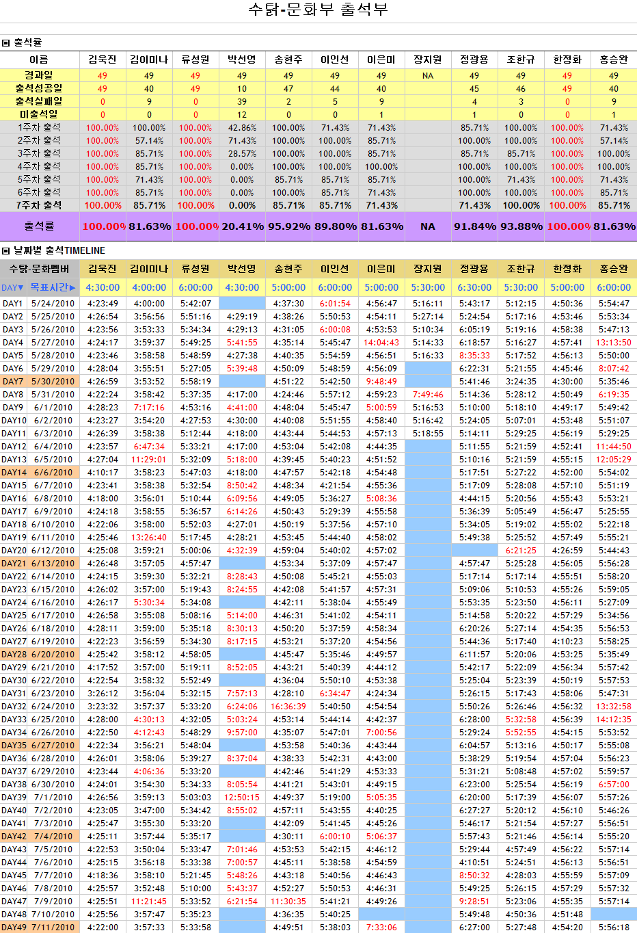Image resolution: width=637 pixels, height=933 pixels.
Task: Click the time cell 3:26:12
Action: 103,694
